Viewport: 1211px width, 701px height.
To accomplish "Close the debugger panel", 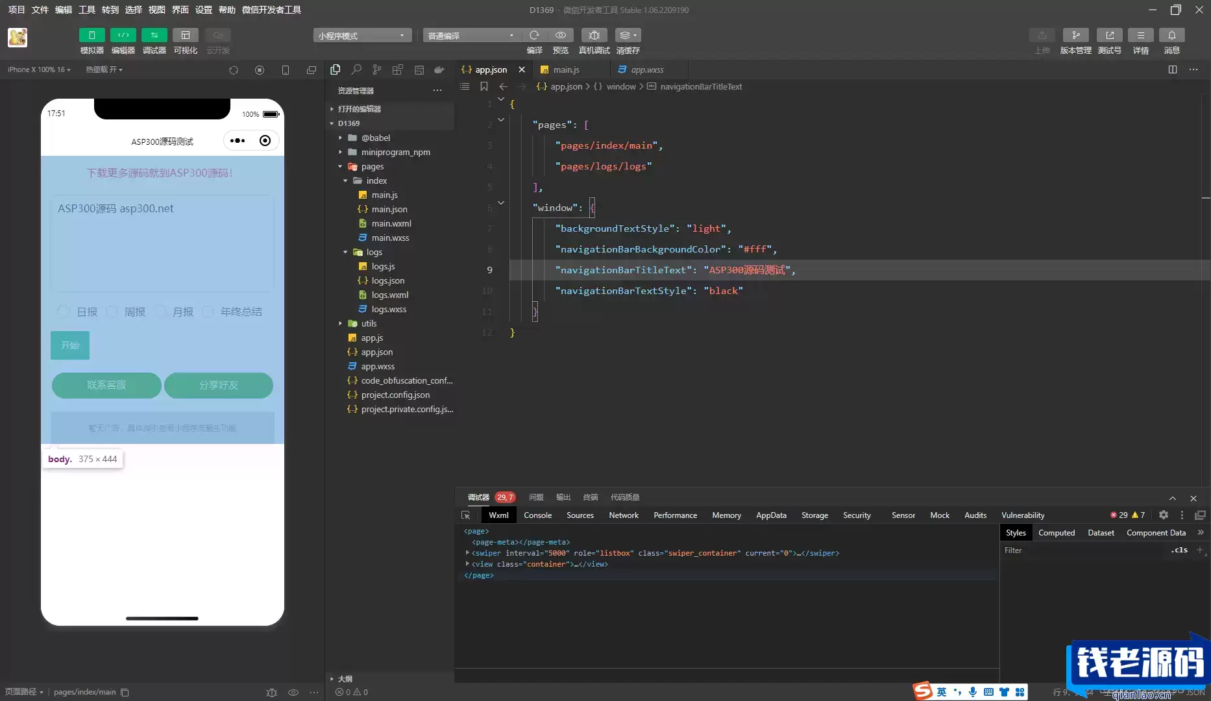I will (x=1193, y=498).
